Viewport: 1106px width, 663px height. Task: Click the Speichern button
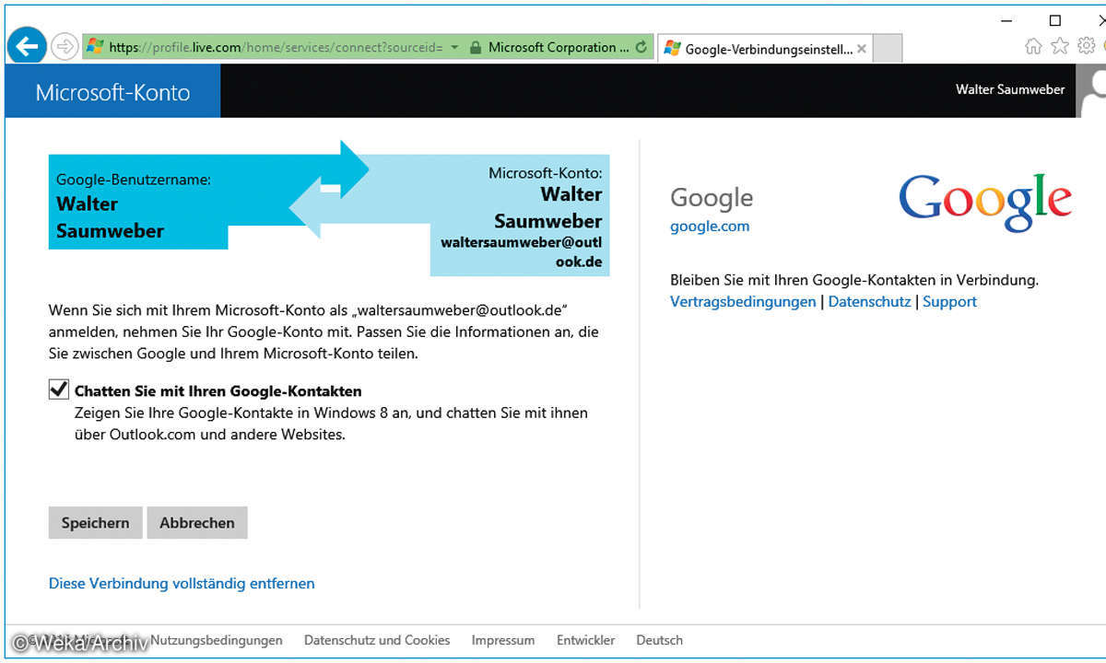tap(96, 522)
